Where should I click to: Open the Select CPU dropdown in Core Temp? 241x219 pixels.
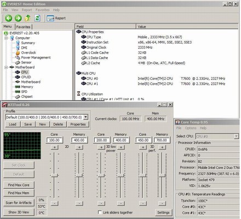tap(236, 136)
